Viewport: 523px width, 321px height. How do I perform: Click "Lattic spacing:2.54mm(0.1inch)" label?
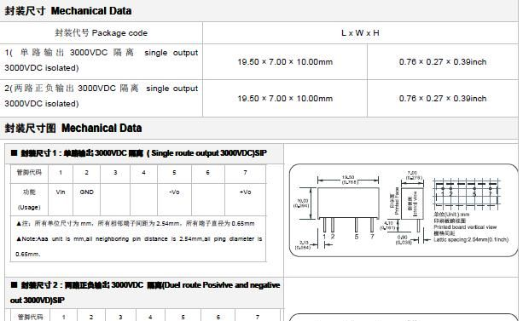pos(471,240)
